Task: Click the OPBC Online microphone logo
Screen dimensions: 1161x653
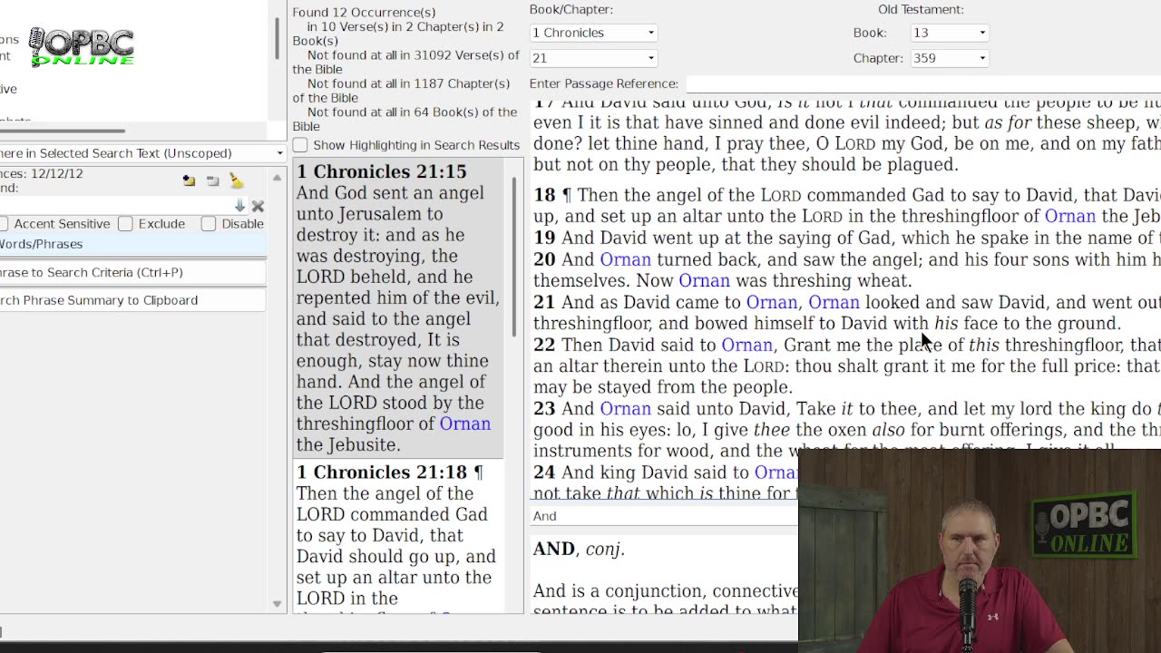Action: click(82, 47)
